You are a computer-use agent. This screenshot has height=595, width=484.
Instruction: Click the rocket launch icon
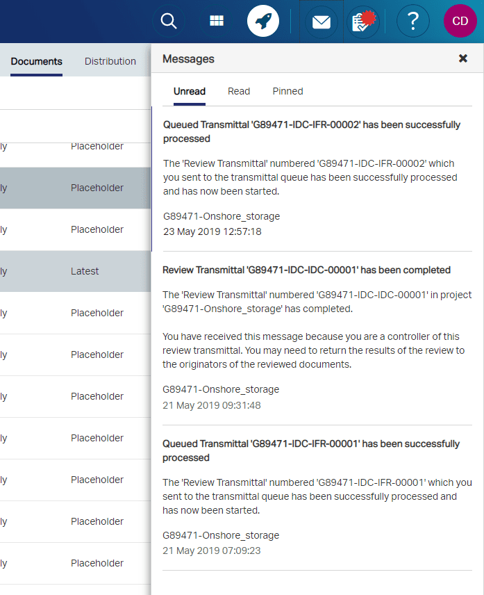tap(262, 21)
